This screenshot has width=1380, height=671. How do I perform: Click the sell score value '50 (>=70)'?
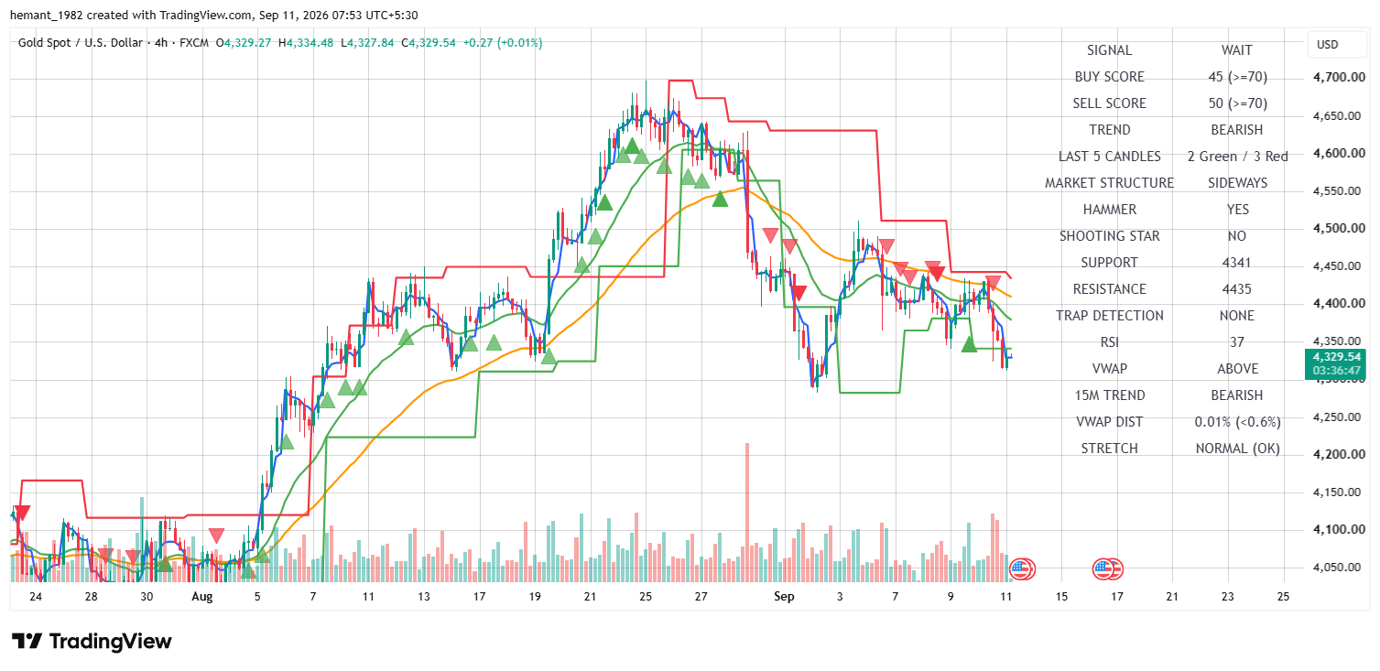[x=1237, y=103]
